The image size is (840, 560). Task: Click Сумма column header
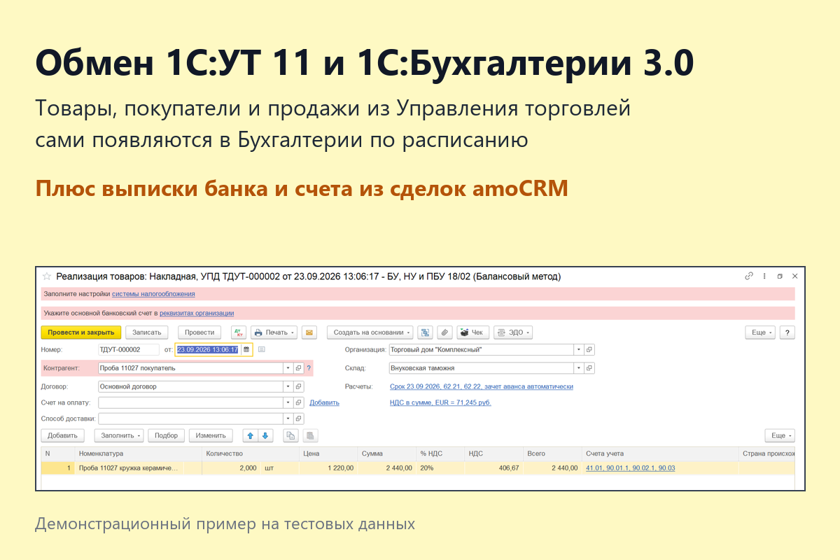[x=387, y=454]
